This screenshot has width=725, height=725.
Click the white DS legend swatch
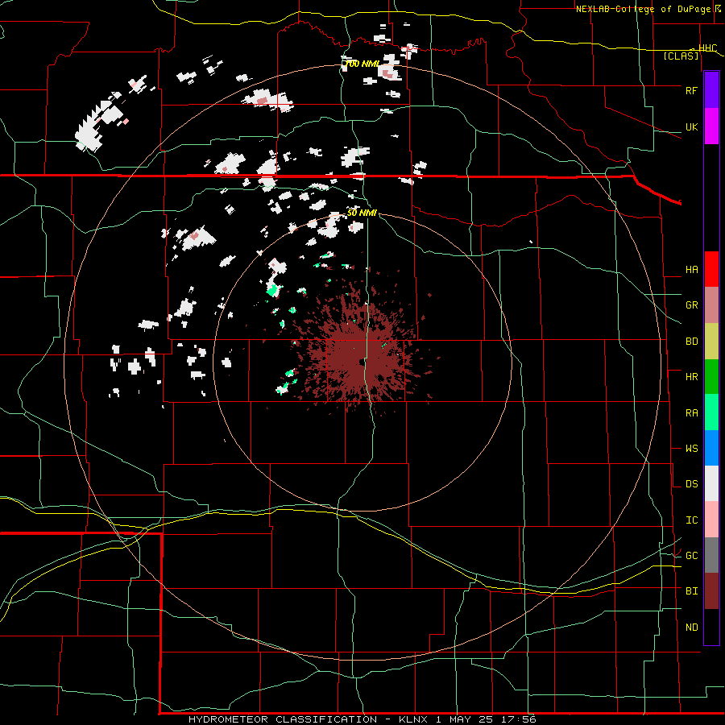click(x=711, y=483)
